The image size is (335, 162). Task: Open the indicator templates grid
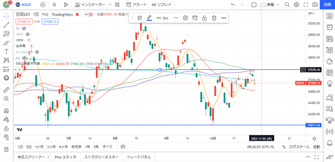[117, 5]
